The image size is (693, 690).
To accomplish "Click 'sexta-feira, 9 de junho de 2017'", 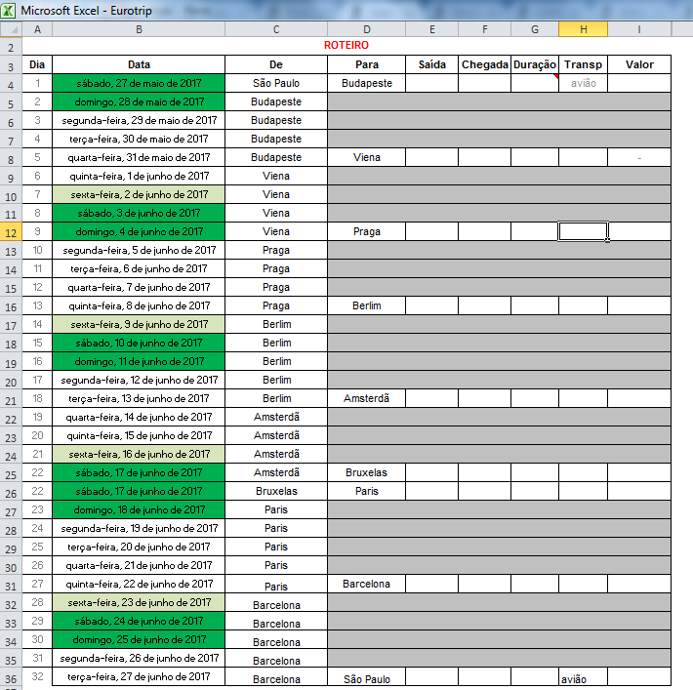I will (x=139, y=324).
